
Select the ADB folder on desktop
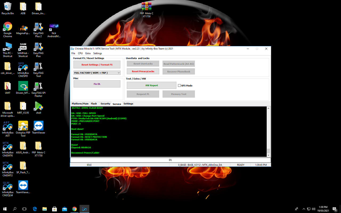pyautogui.click(x=23, y=9)
